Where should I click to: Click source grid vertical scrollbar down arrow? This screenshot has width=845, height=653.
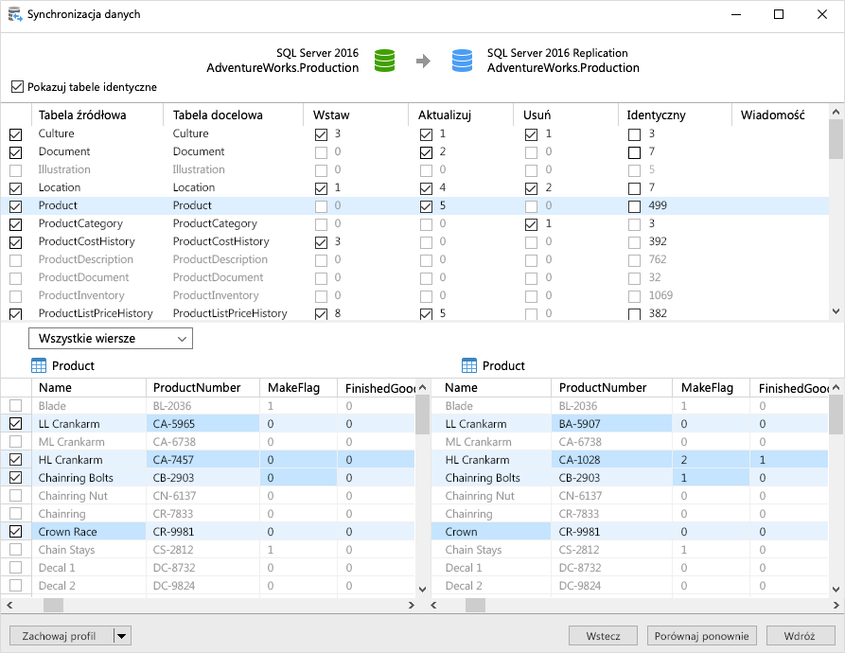[422, 589]
